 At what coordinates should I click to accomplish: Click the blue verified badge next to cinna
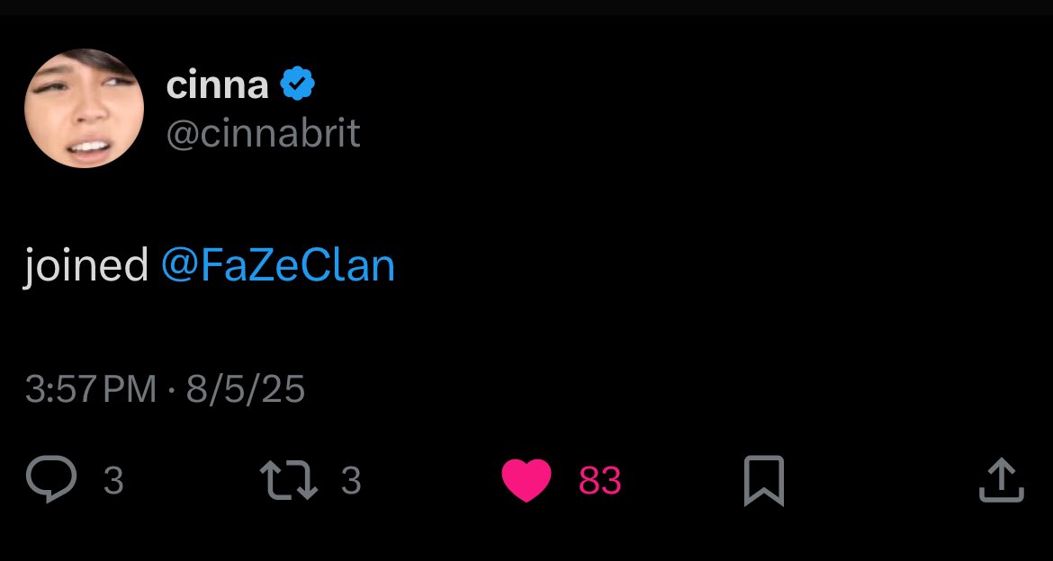pos(298,84)
